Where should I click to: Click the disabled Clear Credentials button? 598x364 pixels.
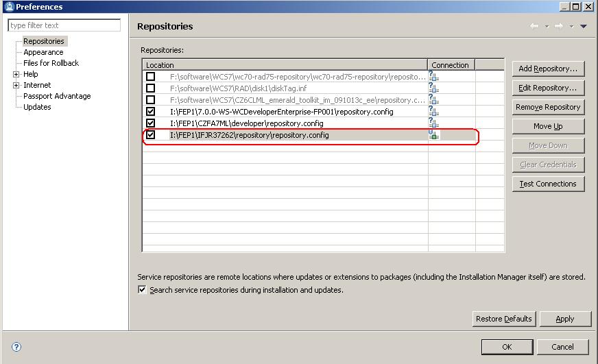548,165
